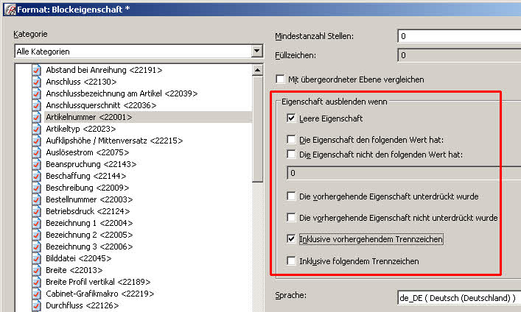521x312 pixels.
Task: Click the icon next to Bestellnummer
Action: (37, 199)
